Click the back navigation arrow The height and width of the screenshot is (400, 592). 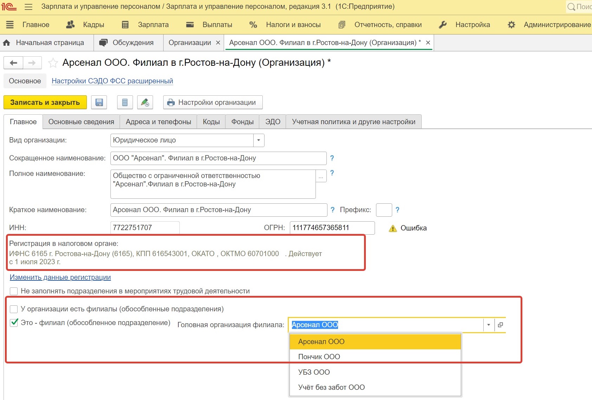tap(13, 63)
